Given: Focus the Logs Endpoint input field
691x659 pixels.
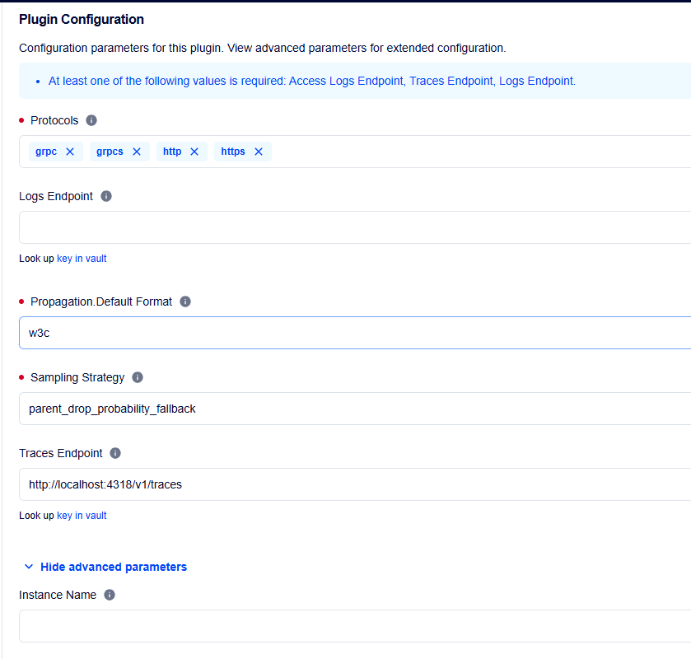Looking at the screenshot, I should pos(354,227).
